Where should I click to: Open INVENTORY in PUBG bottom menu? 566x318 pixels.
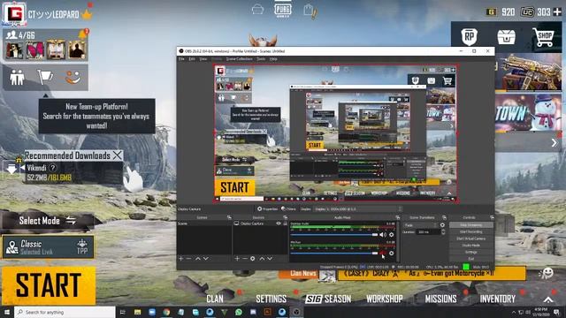[x=497, y=299]
